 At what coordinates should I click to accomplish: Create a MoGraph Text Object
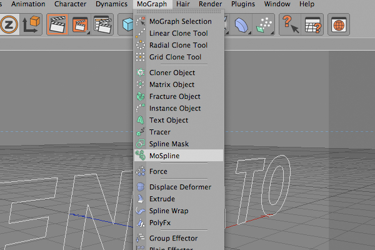coord(179,120)
